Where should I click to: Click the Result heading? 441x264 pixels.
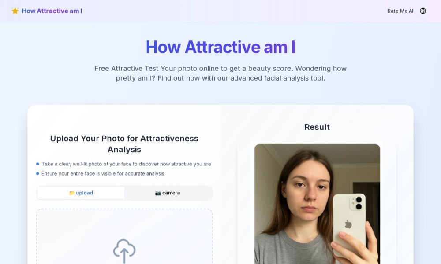(x=317, y=127)
